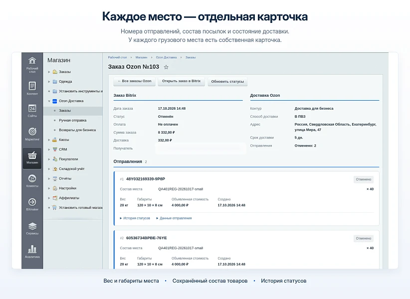
Task: Select the Магазин basket icon
Action: 32,155
